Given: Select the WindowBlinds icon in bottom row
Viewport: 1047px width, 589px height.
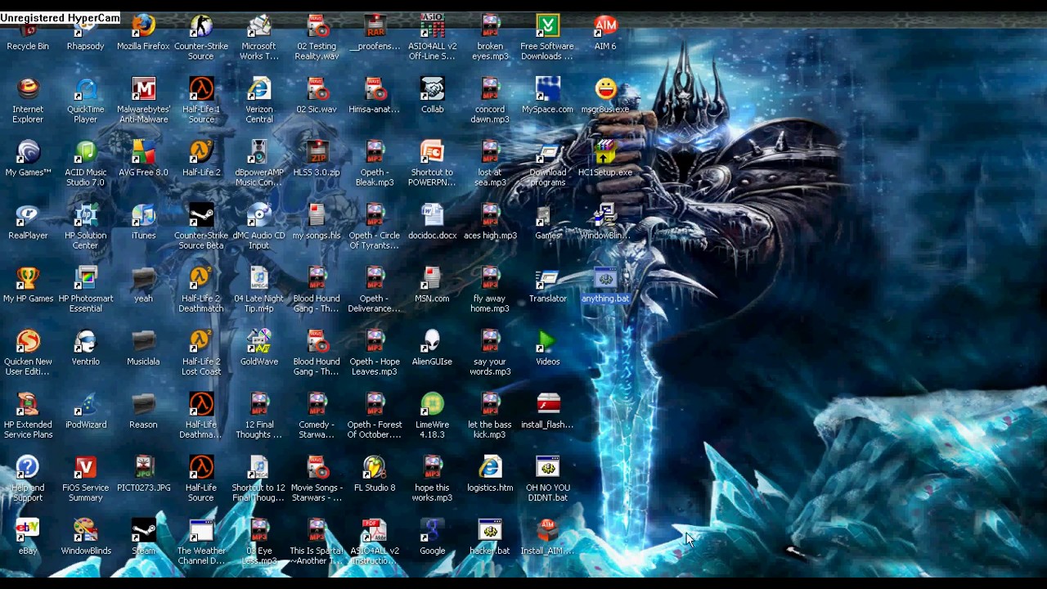Looking at the screenshot, I should pyautogui.click(x=86, y=536).
